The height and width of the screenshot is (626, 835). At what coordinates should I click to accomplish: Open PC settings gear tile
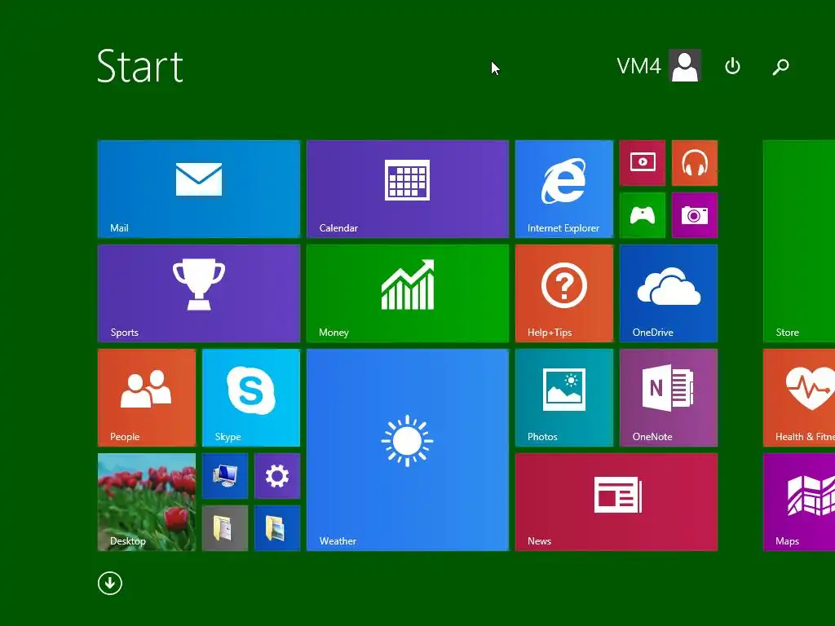tap(277, 476)
